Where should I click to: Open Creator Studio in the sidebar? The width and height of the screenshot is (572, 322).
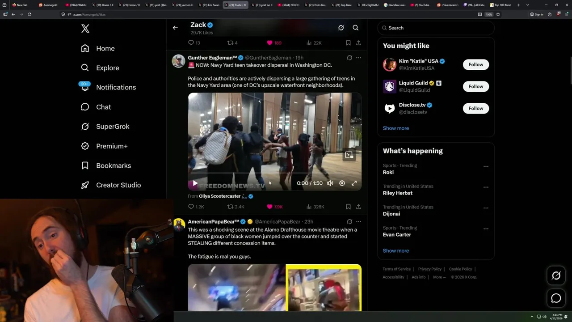point(111,185)
